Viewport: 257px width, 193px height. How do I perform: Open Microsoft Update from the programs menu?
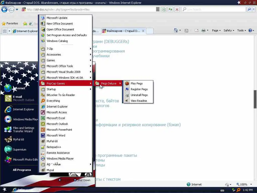click(66, 18)
